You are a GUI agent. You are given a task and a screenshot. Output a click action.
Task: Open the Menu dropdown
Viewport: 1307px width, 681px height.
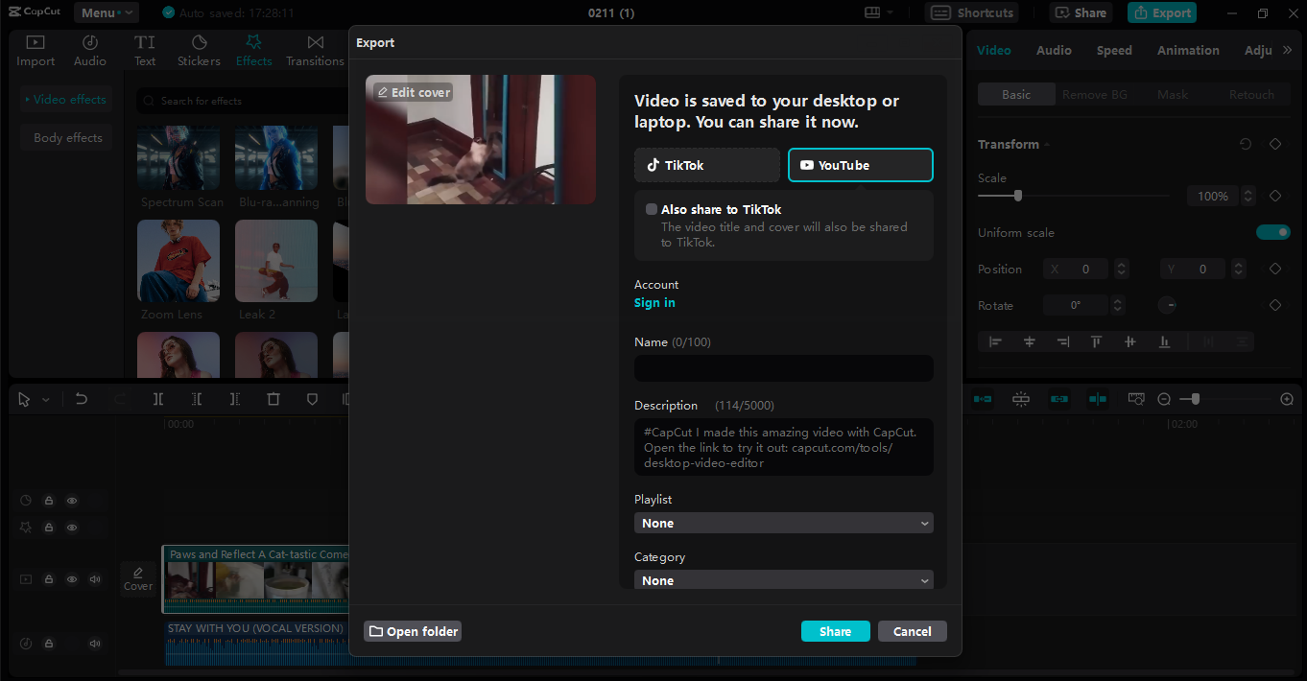point(107,12)
